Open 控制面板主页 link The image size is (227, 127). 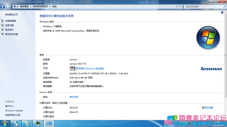11,14
